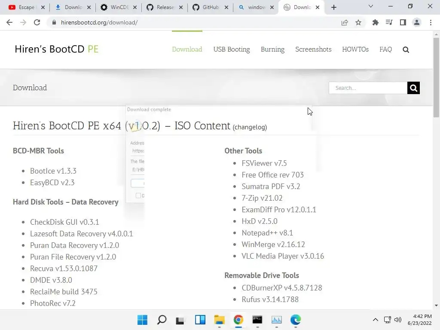440x330 pixels.
Task: Open the Chrome extensions puzzle icon
Action: coord(375,22)
